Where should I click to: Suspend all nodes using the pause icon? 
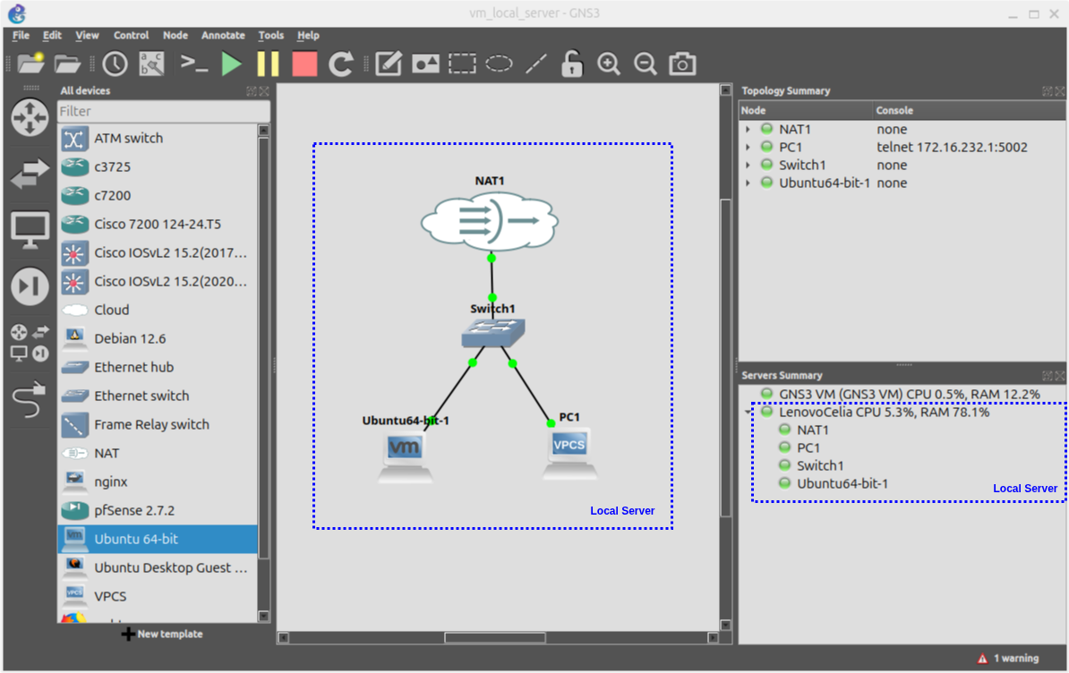click(x=267, y=64)
